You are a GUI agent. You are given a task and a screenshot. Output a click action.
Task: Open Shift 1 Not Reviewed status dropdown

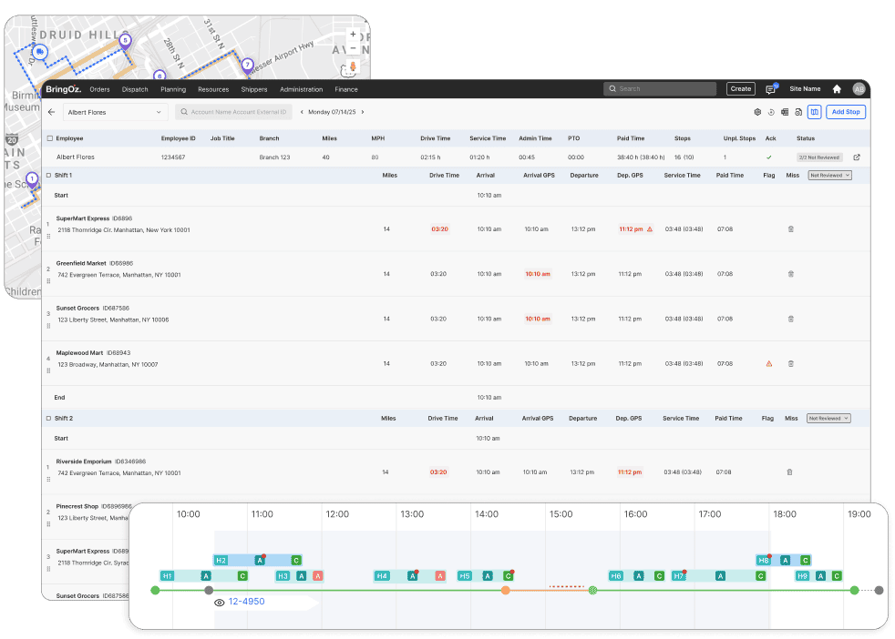tap(830, 176)
